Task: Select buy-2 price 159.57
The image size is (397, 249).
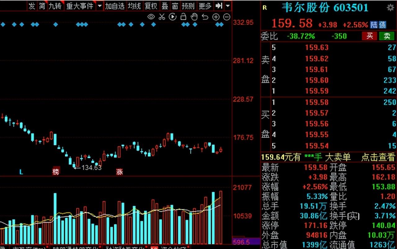Action: tap(317, 113)
